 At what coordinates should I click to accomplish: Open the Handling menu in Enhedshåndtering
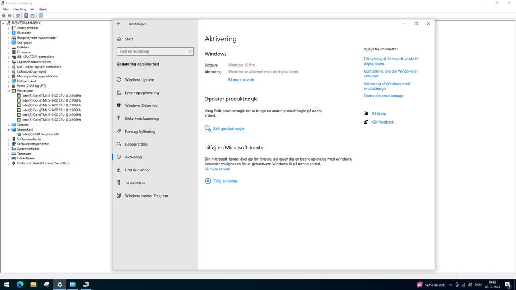pyautogui.click(x=19, y=9)
